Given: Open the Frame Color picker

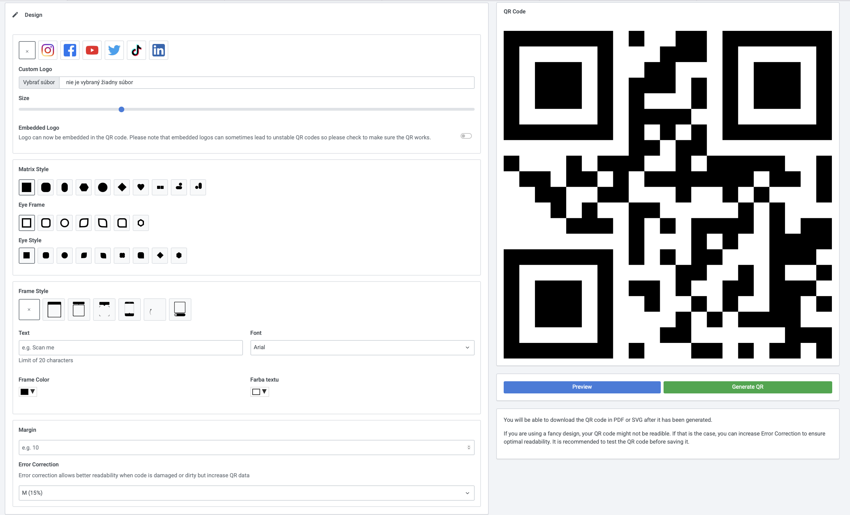Looking at the screenshot, I should [28, 392].
